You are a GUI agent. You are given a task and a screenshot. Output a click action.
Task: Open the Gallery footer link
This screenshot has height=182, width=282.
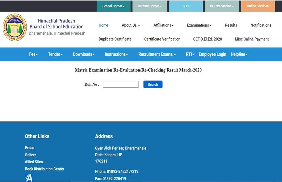pyautogui.click(x=31, y=155)
